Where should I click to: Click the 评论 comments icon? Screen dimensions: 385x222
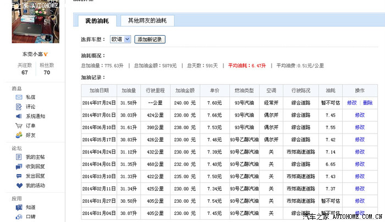click(19, 107)
